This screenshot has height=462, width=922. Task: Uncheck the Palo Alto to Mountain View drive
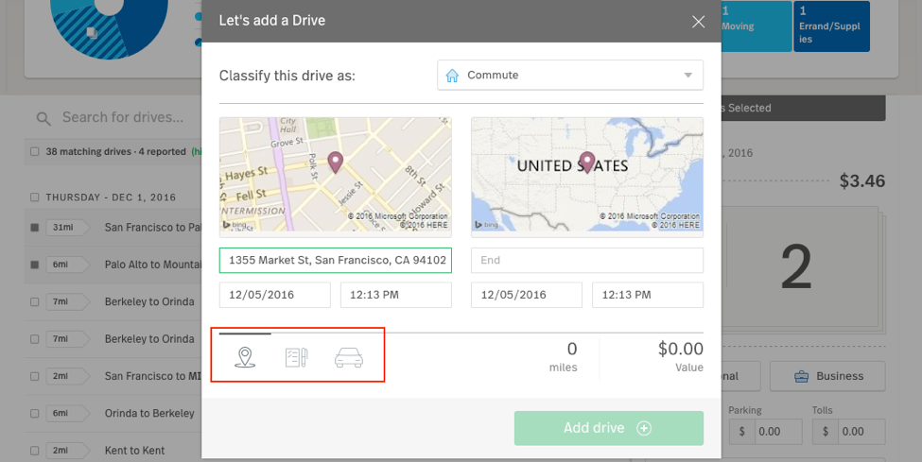pos(35,265)
